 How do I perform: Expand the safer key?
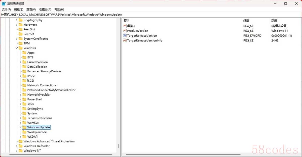click(21, 104)
